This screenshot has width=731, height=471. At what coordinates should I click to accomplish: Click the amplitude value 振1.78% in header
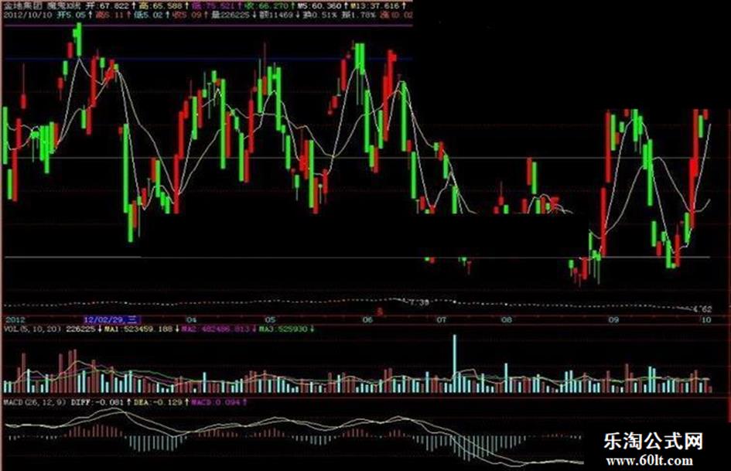[358, 15]
